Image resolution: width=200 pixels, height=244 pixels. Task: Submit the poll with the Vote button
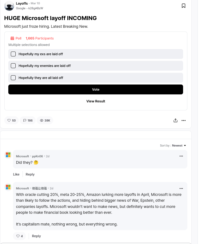click(96, 89)
